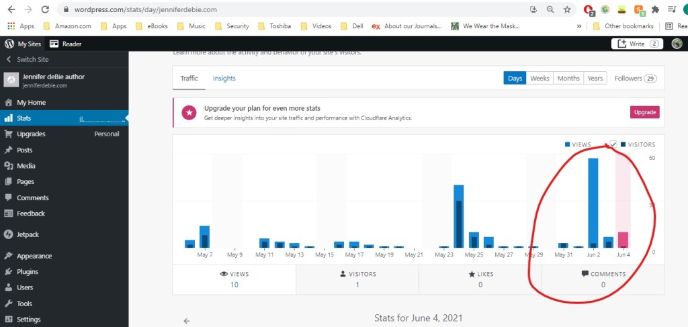Bookmark page with the star icon
The image size is (688, 327).
click(568, 10)
